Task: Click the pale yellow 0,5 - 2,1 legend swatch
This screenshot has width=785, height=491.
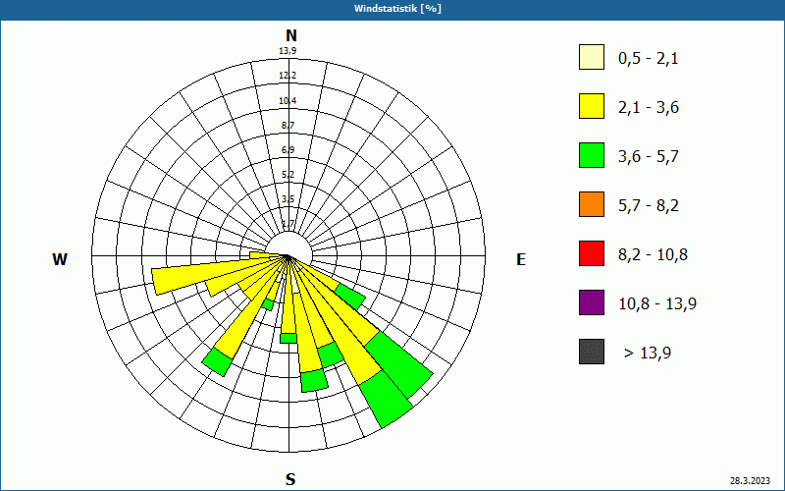Action: pyautogui.click(x=592, y=57)
